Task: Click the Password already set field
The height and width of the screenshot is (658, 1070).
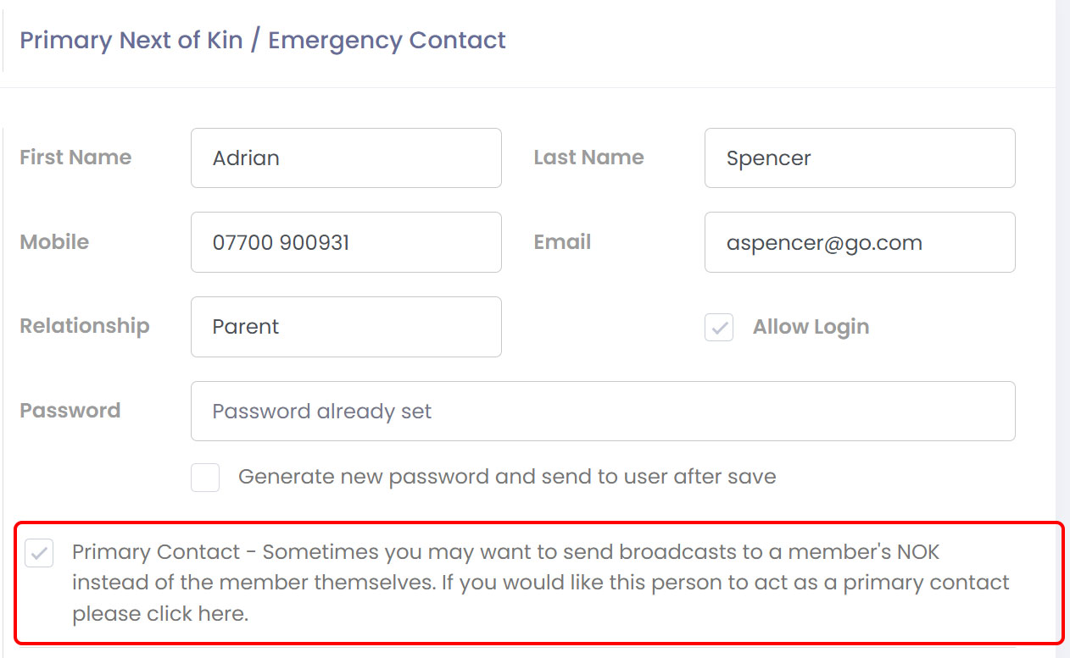Action: click(602, 412)
